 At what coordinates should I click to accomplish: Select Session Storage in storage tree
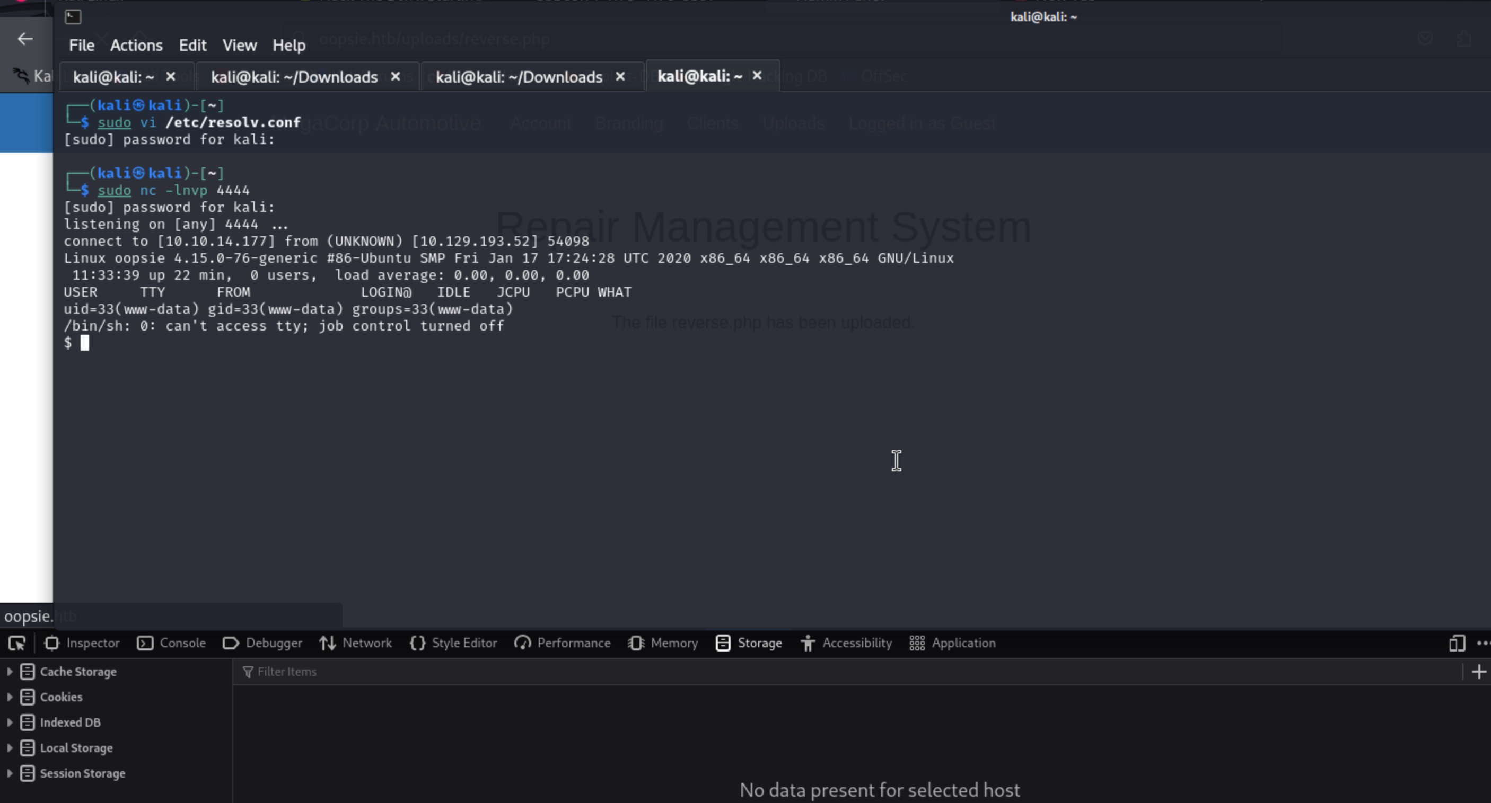point(82,773)
